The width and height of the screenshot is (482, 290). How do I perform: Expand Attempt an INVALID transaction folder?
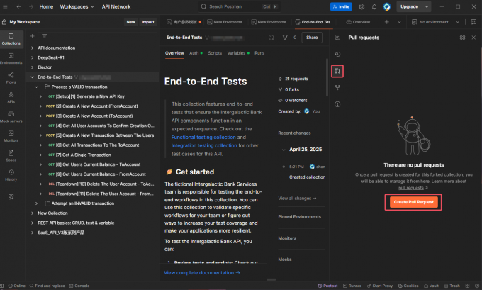(37, 203)
